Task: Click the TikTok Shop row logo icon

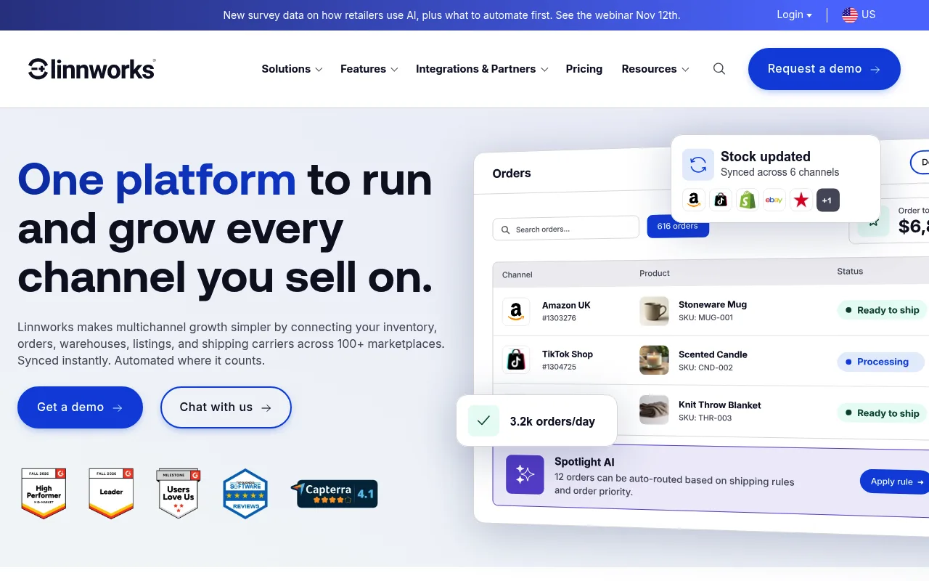Action: tap(516, 360)
